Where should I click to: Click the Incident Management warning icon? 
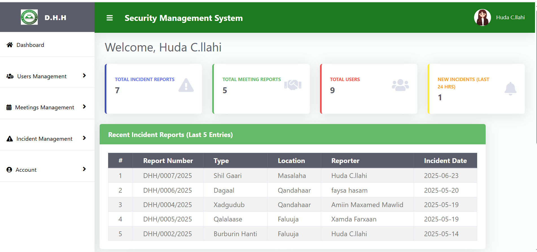(10, 139)
